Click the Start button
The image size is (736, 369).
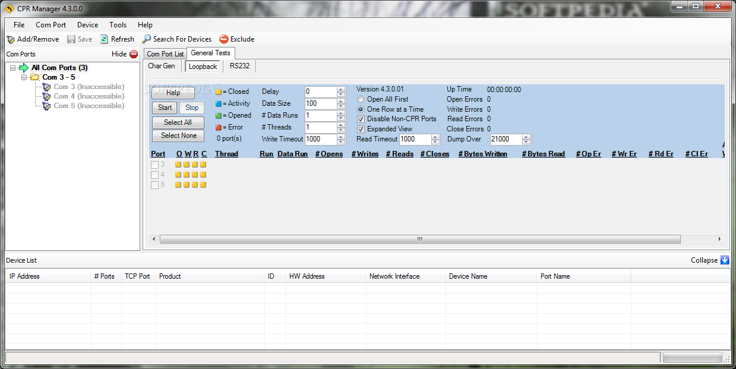(165, 108)
